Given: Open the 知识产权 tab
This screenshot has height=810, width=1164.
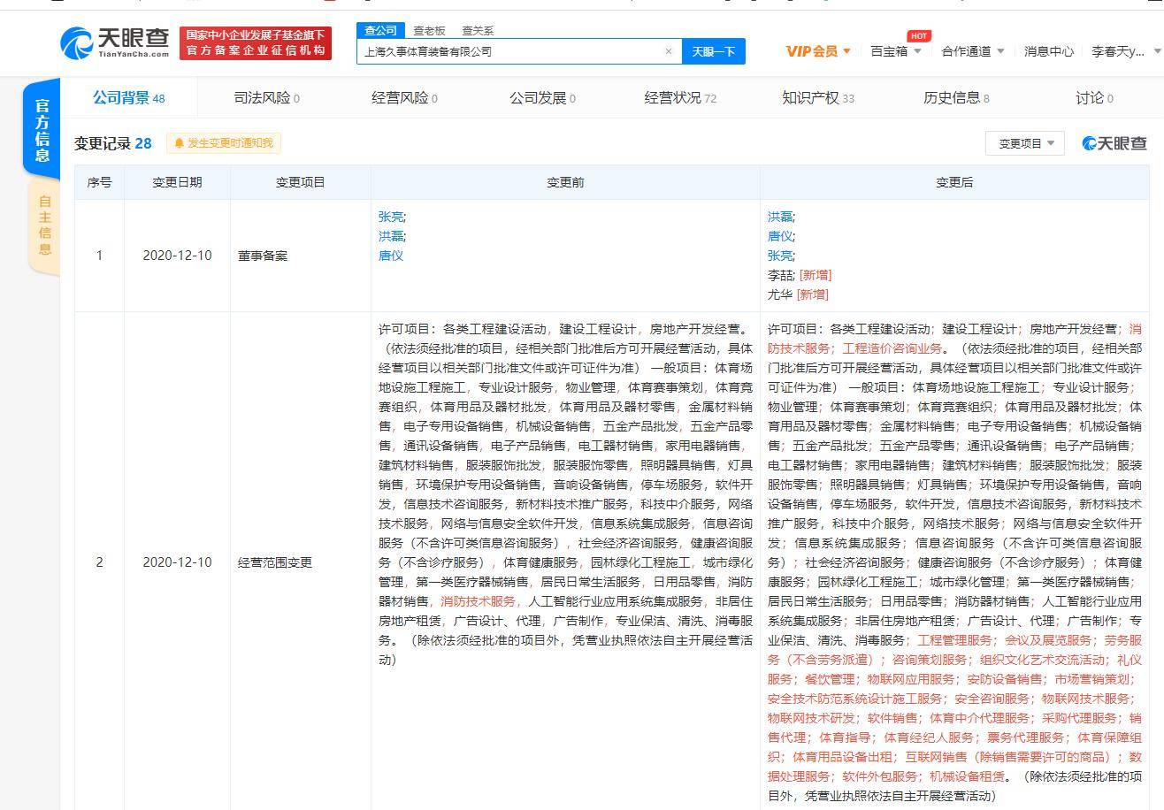Looking at the screenshot, I should pos(813,98).
